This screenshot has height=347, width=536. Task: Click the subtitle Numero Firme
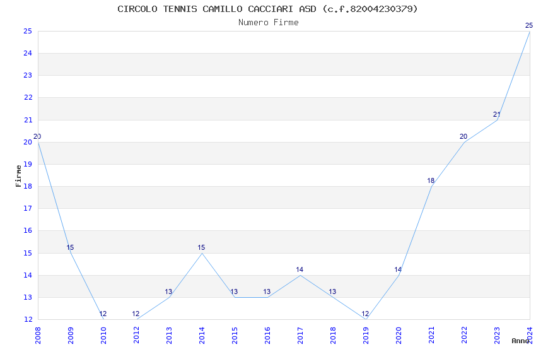pyautogui.click(x=269, y=23)
